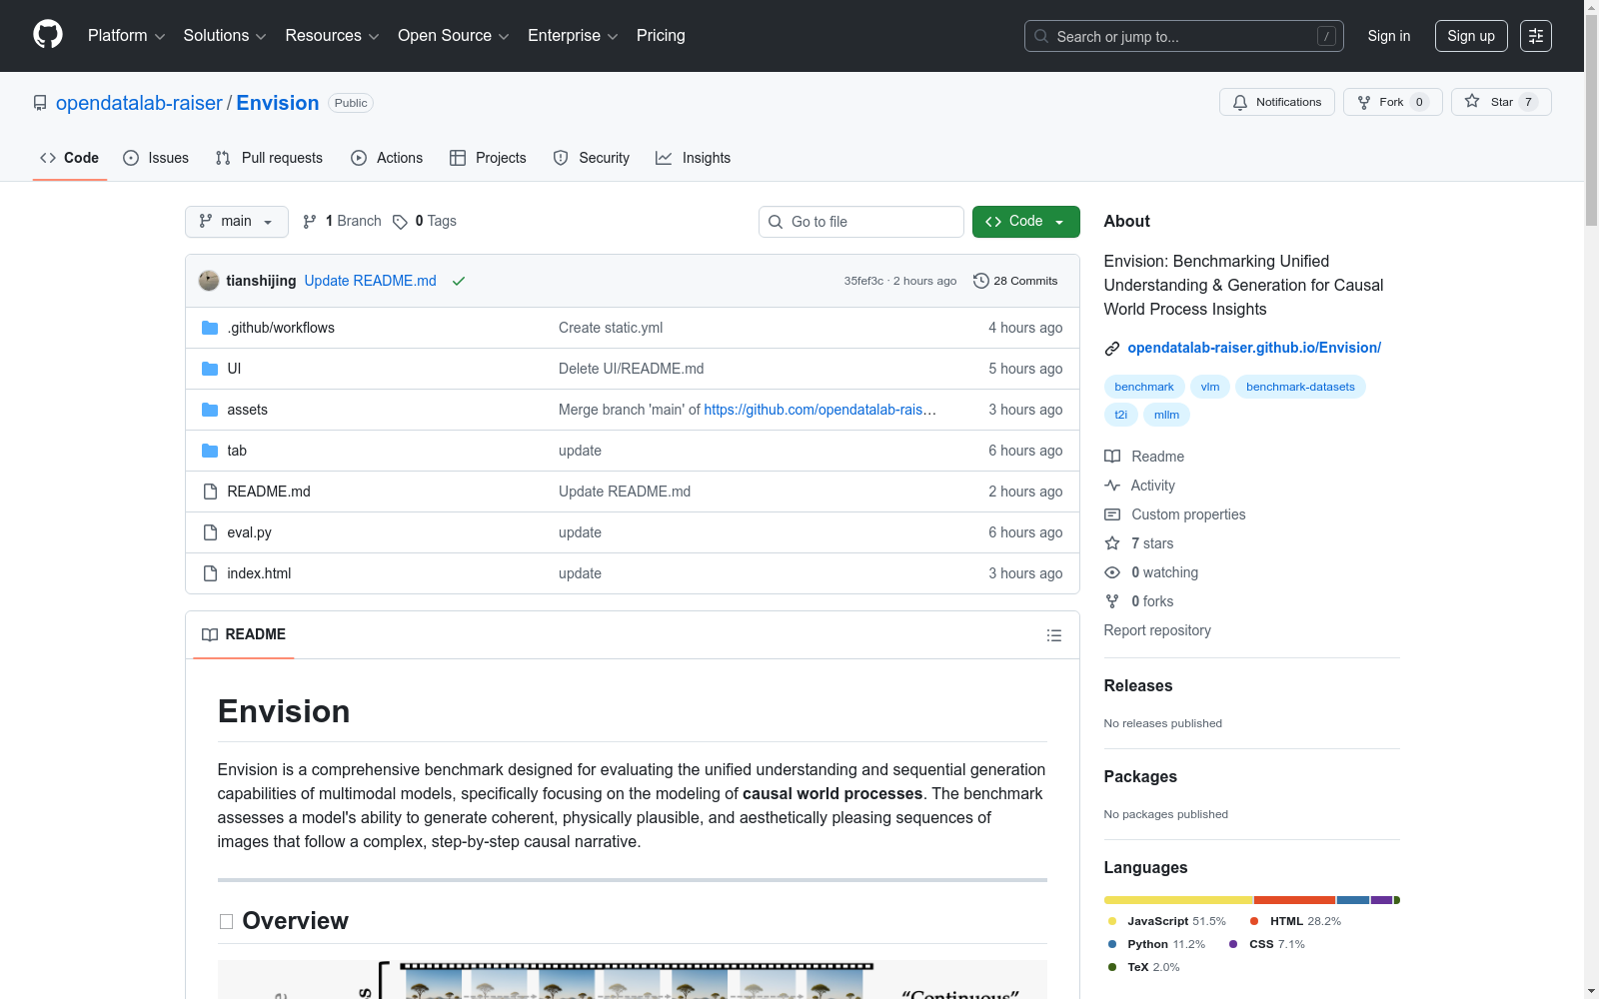This screenshot has width=1599, height=999.
Task: Click tianshijing's avatar thumbnail
Action: pos(209,281)
